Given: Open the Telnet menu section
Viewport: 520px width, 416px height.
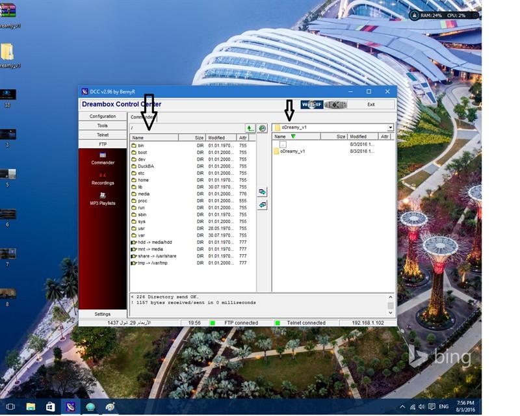Looking at the screenshot, I should click(103, 135).
